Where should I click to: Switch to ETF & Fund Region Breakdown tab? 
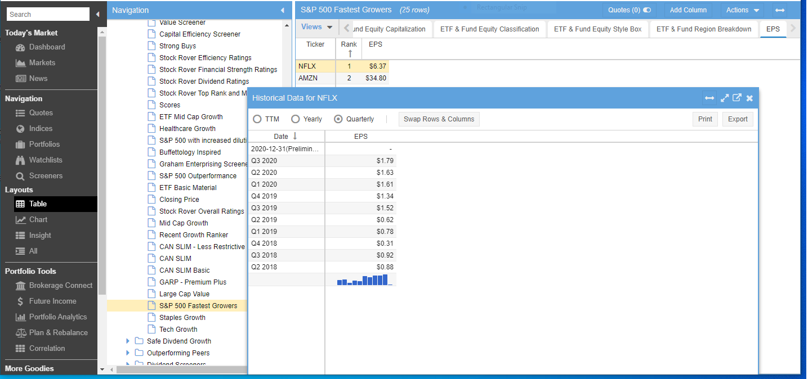pyautogui.click(x=703, y=29)
